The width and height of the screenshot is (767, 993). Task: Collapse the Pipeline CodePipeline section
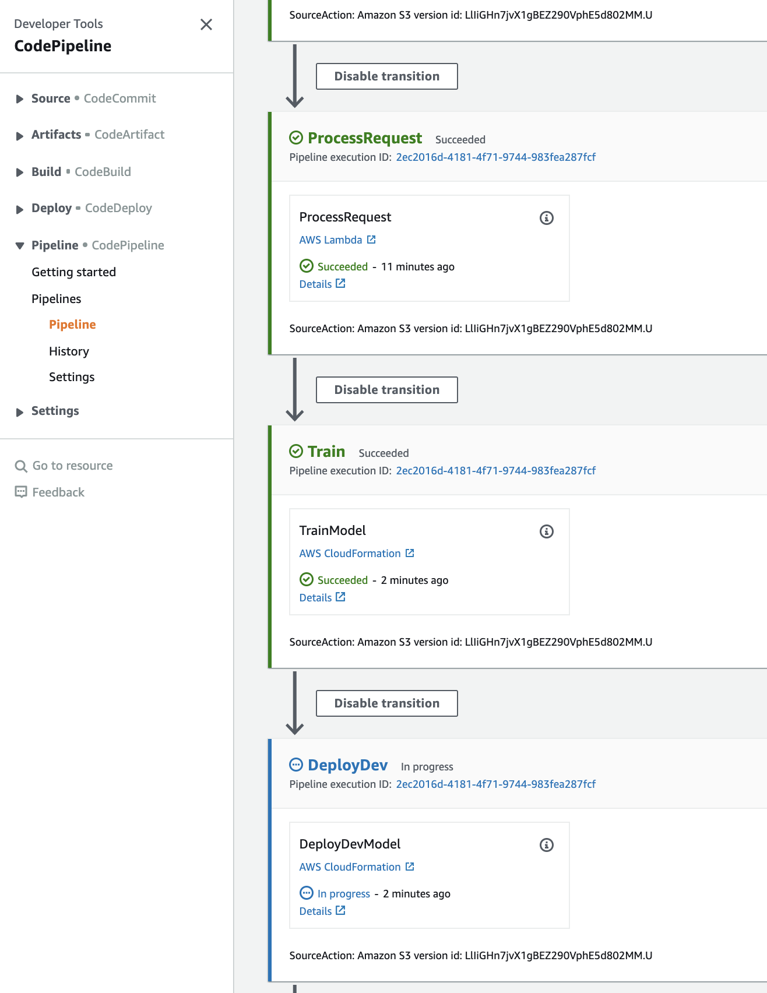click(x=20, y=246)
